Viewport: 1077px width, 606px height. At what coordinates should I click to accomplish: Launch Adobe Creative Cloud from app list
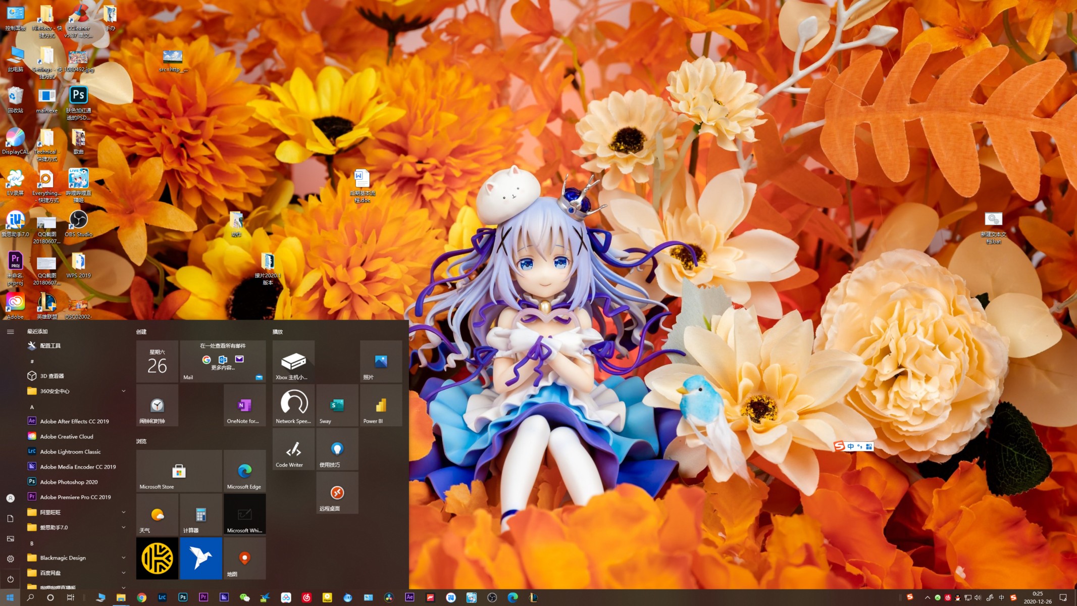tap(76, 436)
